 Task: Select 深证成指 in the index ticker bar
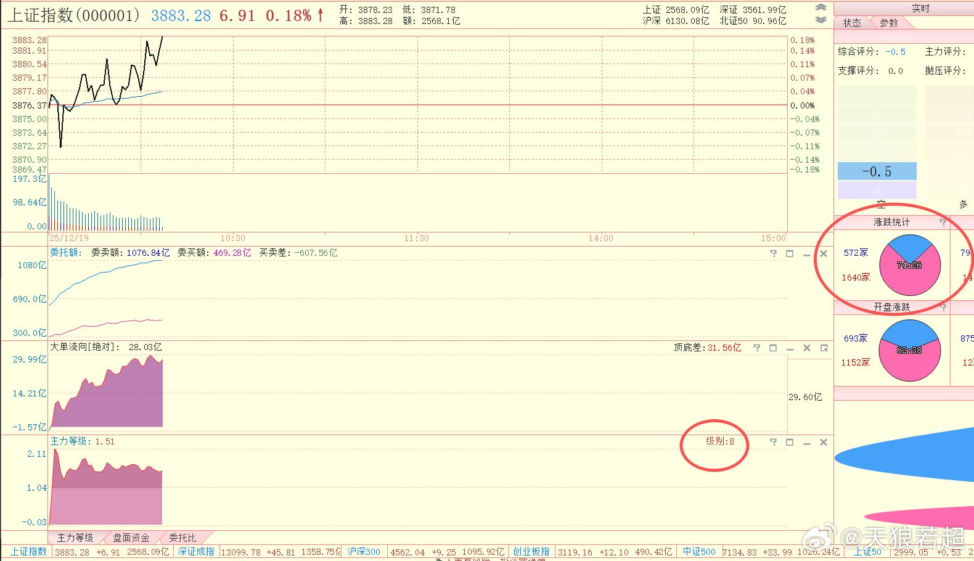(196, 552)
